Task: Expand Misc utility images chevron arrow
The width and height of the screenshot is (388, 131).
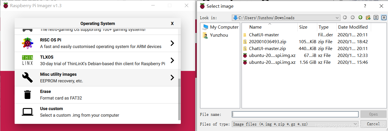Action: click(x=172, y=78)
